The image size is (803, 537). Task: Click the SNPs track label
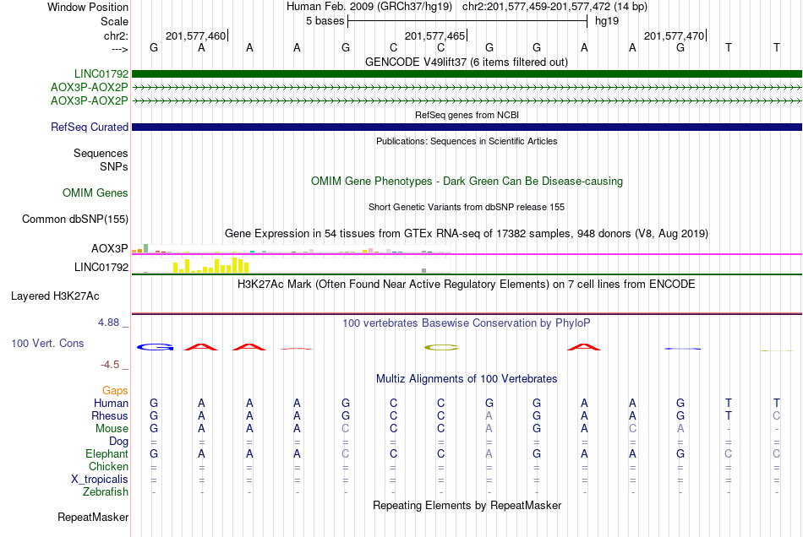[114, 166]
